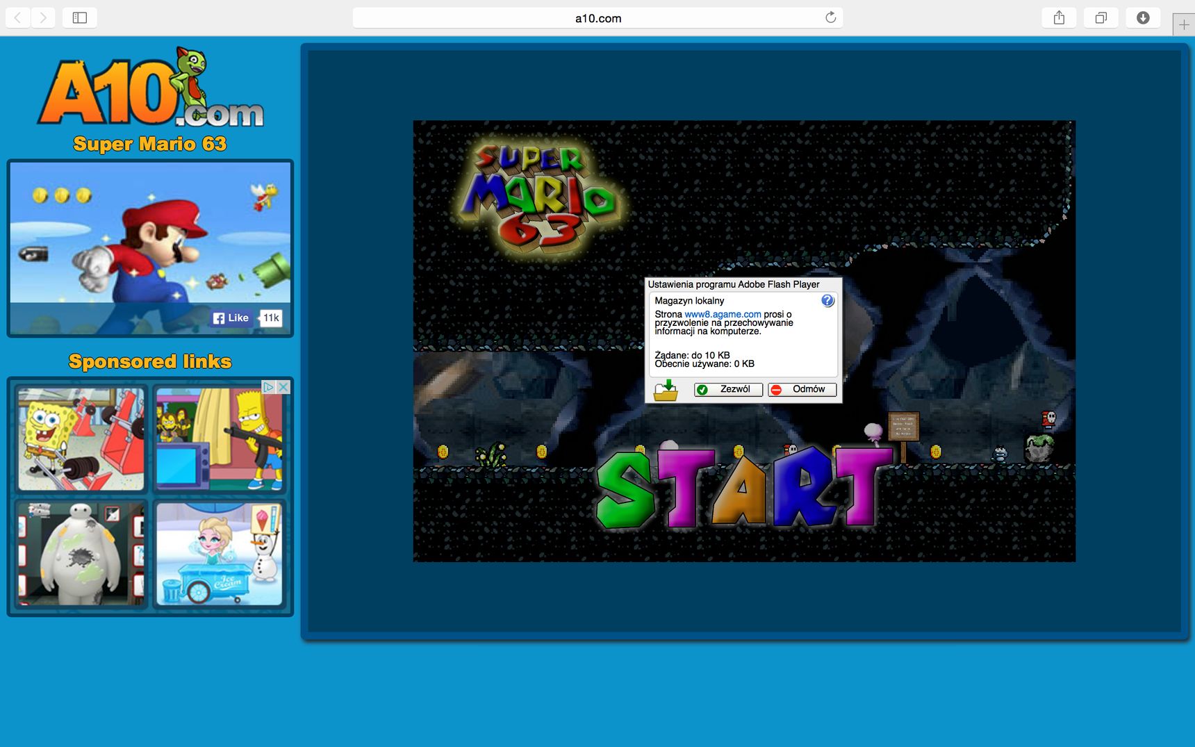Click the a10.com address bar
This screenshot has width=1195, height=747.
[x=597, y=18]
